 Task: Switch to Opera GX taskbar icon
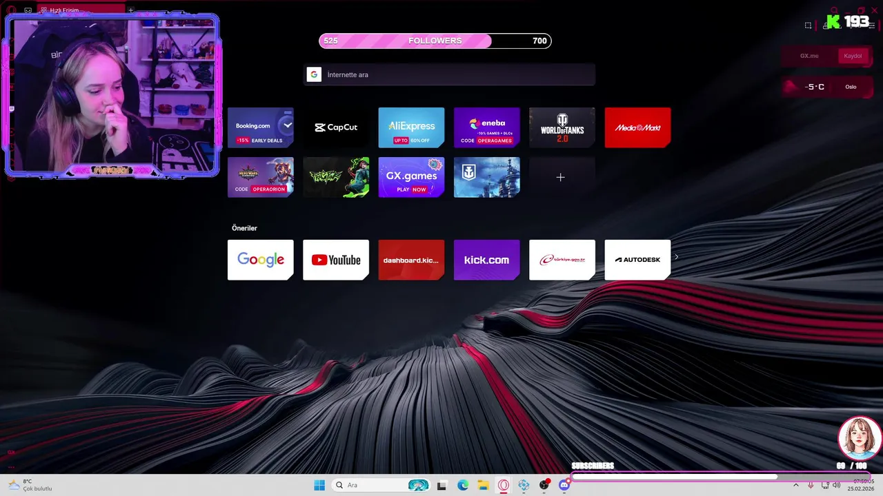coord(504,485)
